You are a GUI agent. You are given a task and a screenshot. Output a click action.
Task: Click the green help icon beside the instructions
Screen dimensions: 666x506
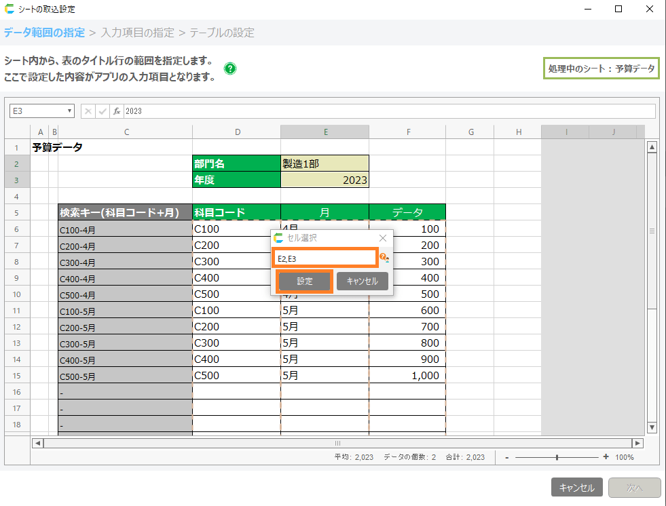coord(230,69)
